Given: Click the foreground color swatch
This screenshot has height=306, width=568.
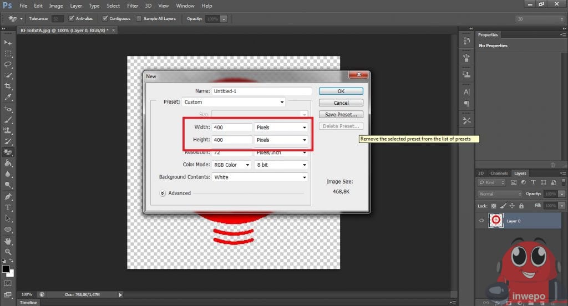Looking at the screenshot, I should click(6, 269).
